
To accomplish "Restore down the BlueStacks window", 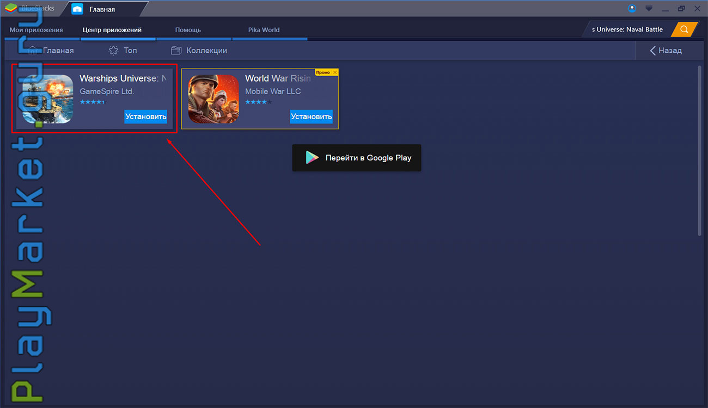I will 681,9.
